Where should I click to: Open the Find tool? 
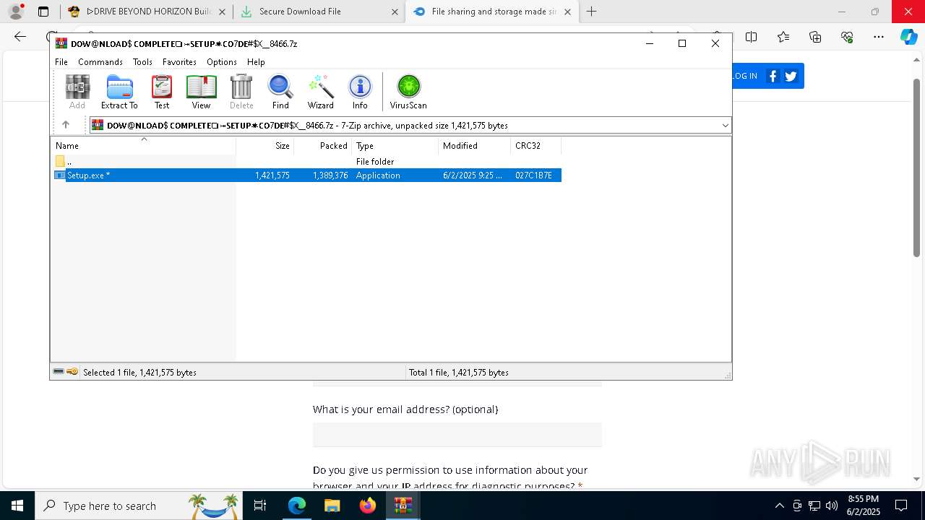(x=280, y=92)
